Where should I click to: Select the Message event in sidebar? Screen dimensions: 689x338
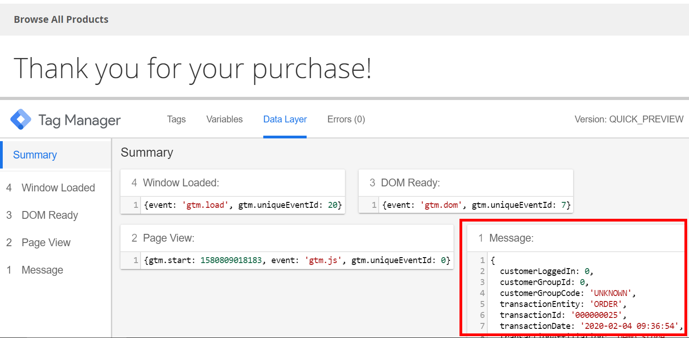point(42,270)
